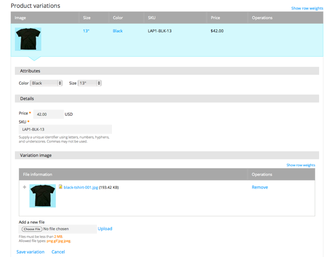Click the black t-shirt thumbnail in the variations table
This screenshot has height=257, width=334.
(x=28, y=39)
